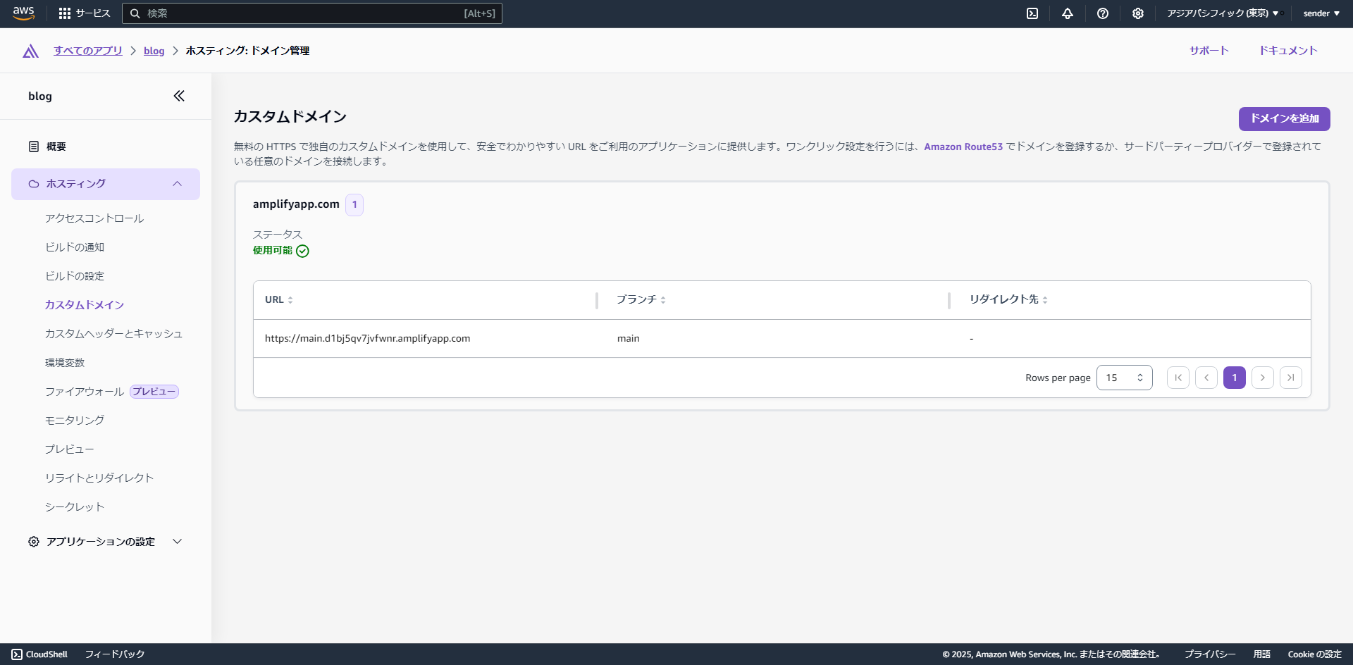Click the amplifyapp.com count badge 1
Viewport: 1353px width, 665px height.
tap(354, 205)
